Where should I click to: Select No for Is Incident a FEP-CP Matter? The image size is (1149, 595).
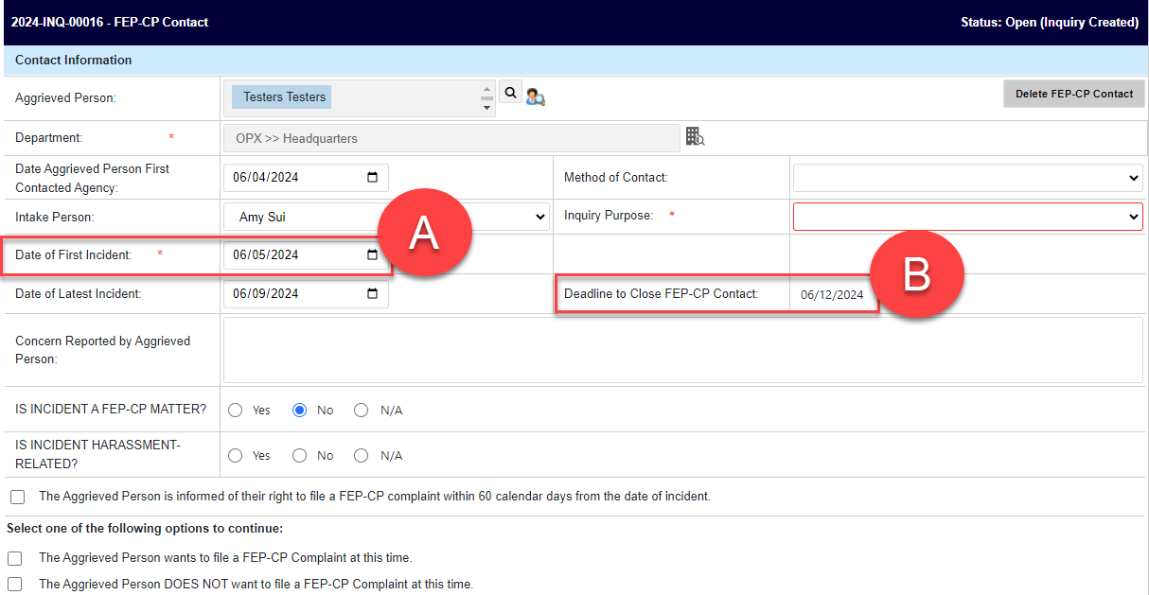pos(299,411)
